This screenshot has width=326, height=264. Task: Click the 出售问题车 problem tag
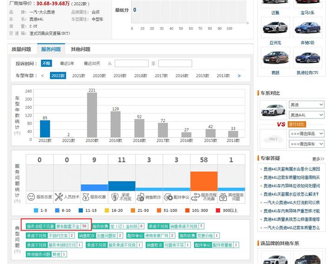(101, 236)
